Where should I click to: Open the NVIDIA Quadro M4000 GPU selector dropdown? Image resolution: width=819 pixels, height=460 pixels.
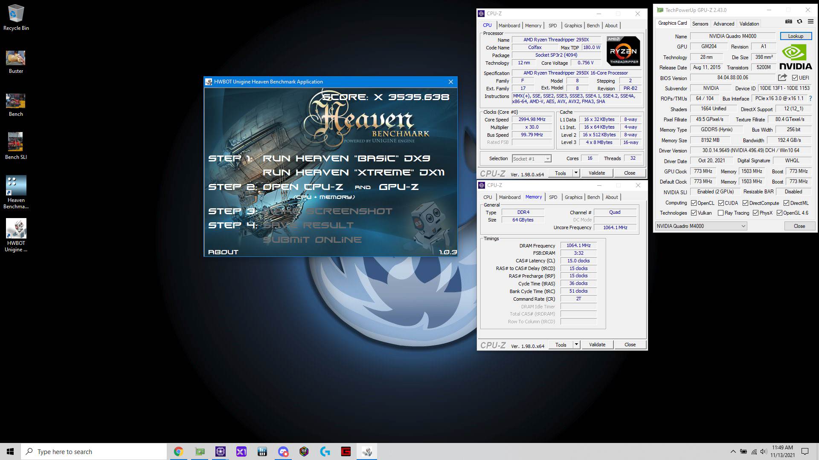pyautogui.click(x=701, y=226)
